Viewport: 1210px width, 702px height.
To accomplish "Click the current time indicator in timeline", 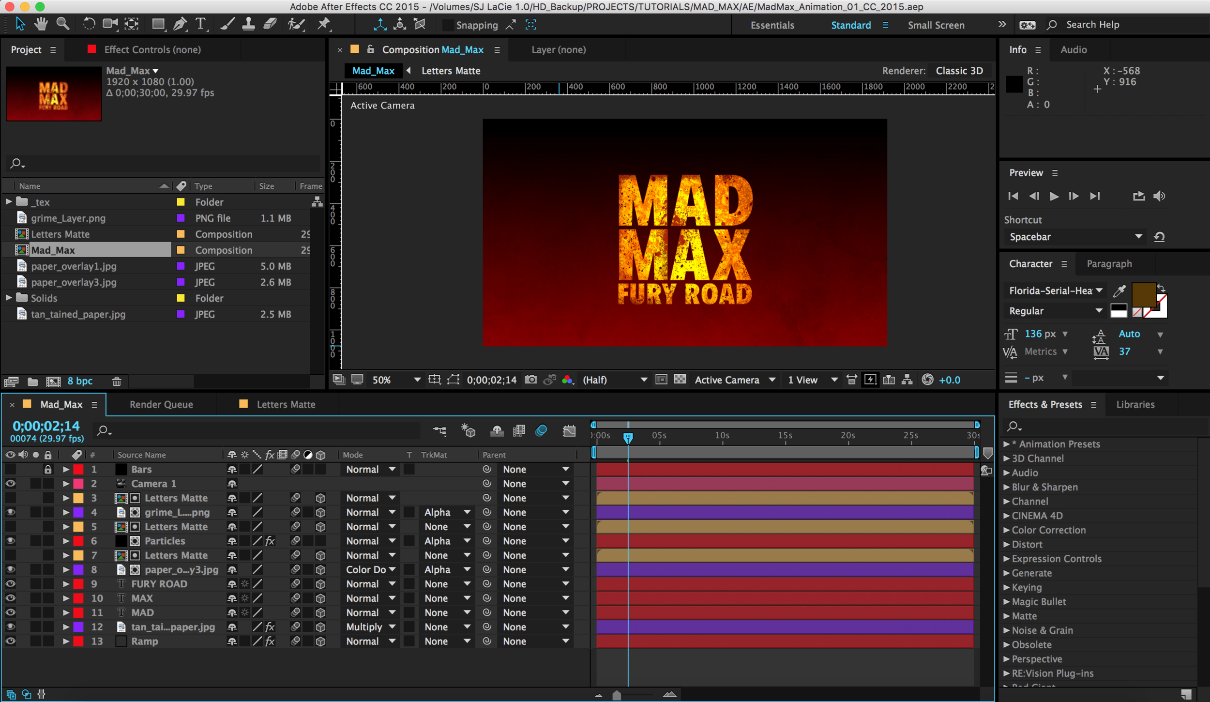I will [628, 438].
